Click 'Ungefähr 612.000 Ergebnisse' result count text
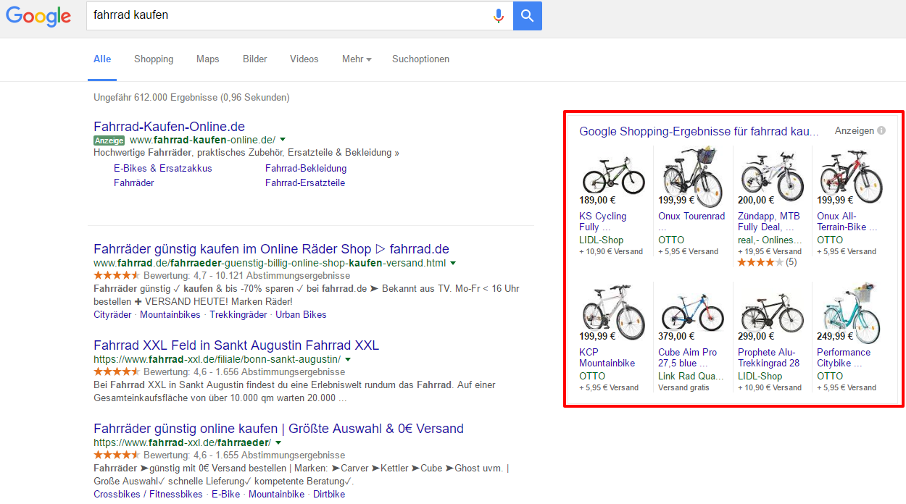The image size is (906, 504). 191,97
